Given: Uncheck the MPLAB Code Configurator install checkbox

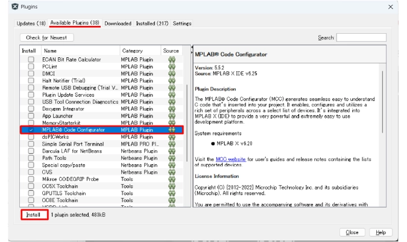Looking at the screenshot, I should tap(30, 130).
